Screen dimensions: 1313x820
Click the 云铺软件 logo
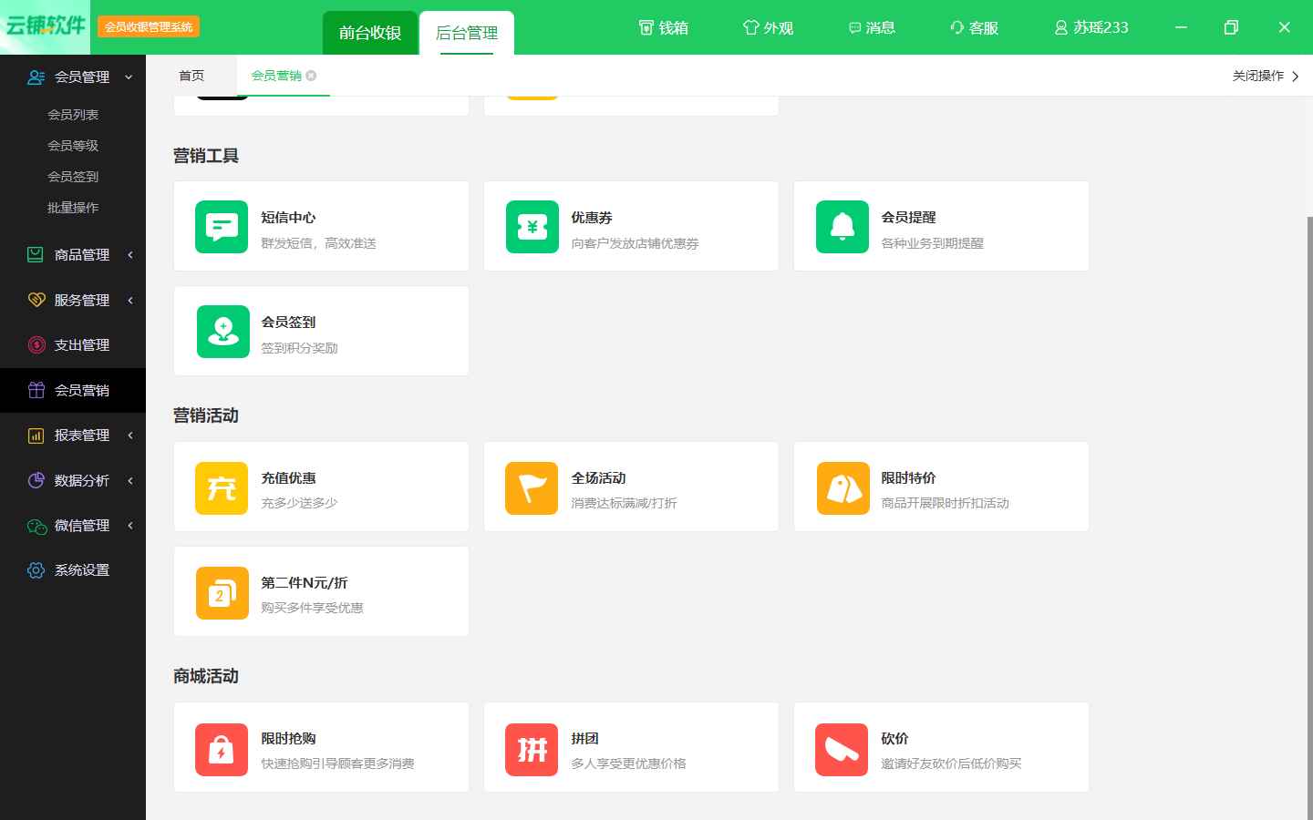coord(45,26)
